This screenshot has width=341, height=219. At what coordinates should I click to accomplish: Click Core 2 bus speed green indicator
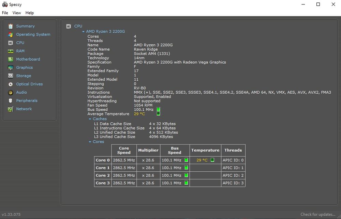coord(186,175)
